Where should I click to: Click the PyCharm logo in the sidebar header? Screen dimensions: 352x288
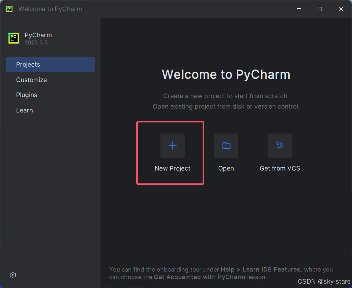[14, 38]
